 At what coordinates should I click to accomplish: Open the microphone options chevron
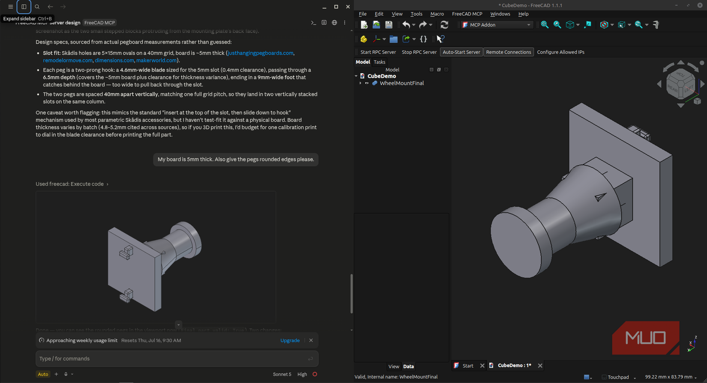coord(72,374)
